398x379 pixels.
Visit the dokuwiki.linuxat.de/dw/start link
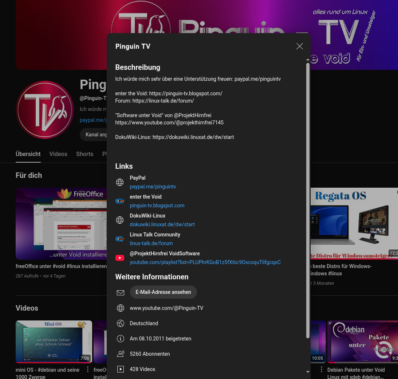pyautogui.click(x=162, y=224)
